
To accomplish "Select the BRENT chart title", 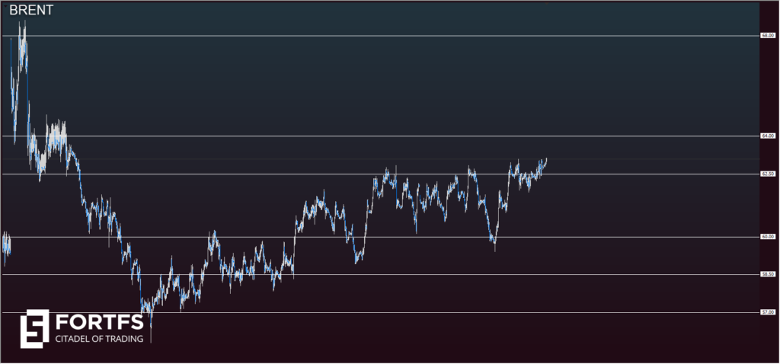I will pos(31,12).
